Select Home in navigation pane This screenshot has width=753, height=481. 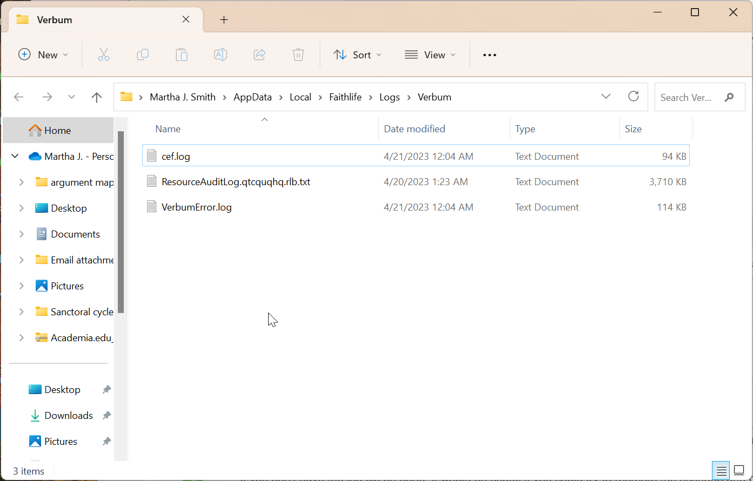tap(58, 130)
